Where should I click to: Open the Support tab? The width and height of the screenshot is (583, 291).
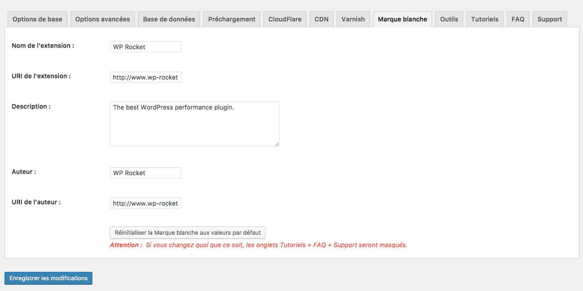[x=550, y=19]
